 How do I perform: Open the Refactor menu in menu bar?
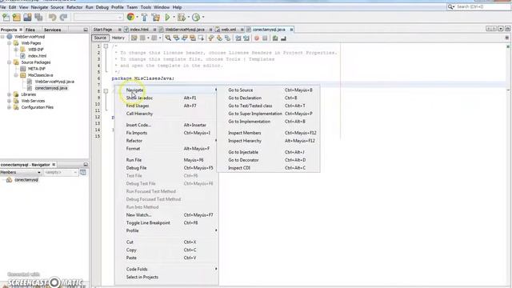(74, 7)
